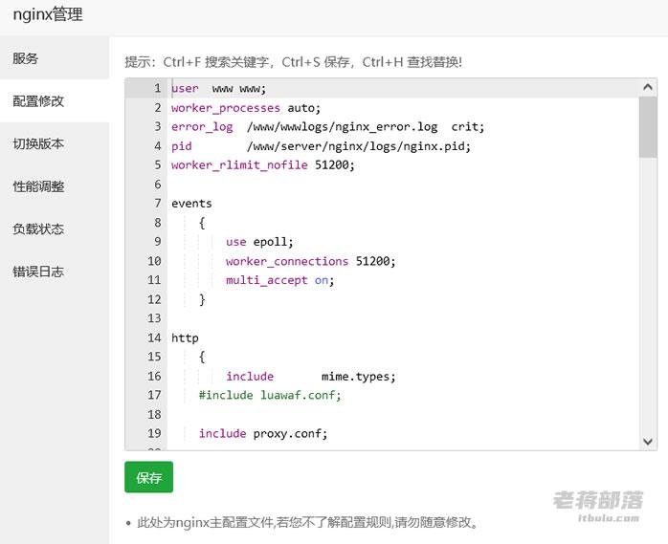Open the 服务 tab in sidebar

coord(26,58)
